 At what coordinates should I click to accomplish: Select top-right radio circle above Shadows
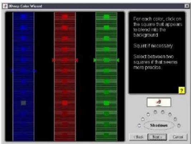[163, 112]
